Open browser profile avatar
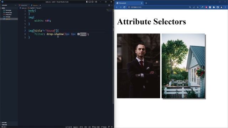Viewport: 228px width, 128px height. [x=222, y=7]
